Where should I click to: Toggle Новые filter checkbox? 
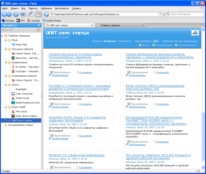(140, 45)
